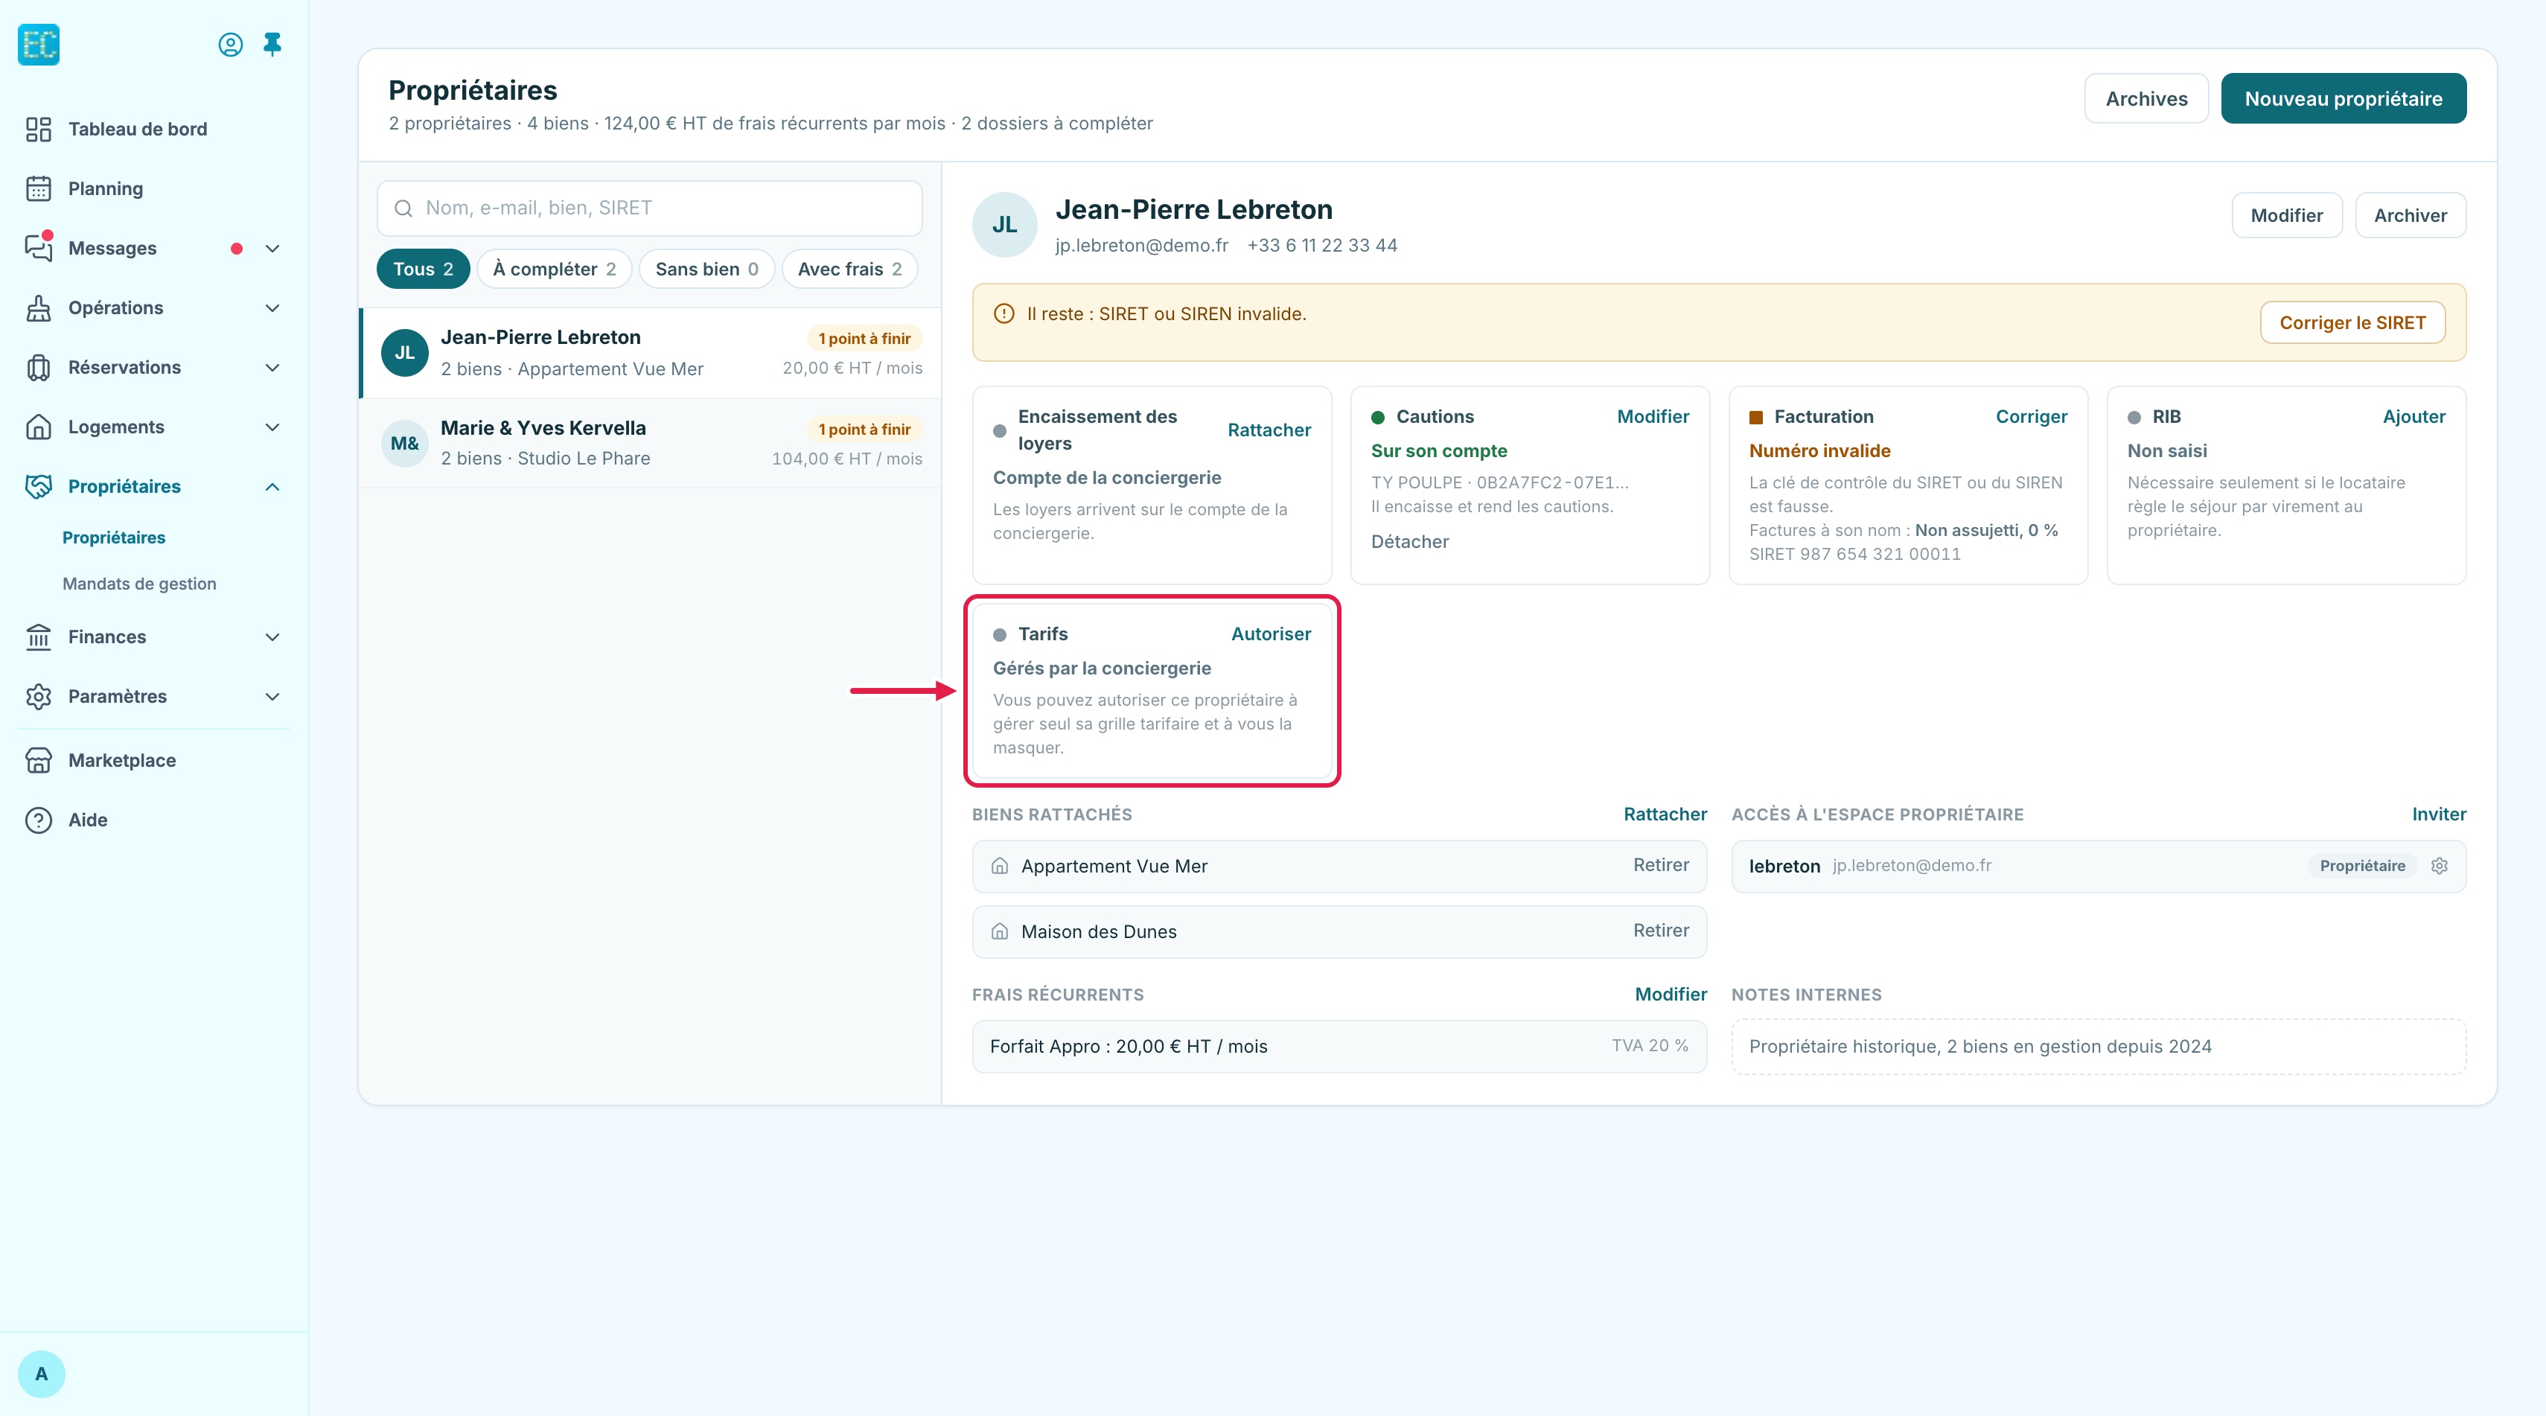Expand the Logements menu chevron
Image resolution: width=2546 pixels, height=1416 pixels.
point(272,427)
